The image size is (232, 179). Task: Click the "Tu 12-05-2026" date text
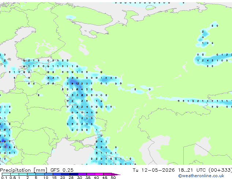click(154, 170)
